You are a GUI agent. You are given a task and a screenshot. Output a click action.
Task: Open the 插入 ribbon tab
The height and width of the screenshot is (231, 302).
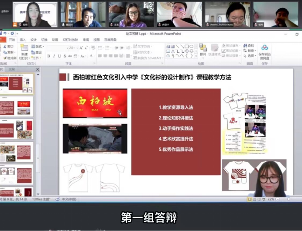point(23,40)
